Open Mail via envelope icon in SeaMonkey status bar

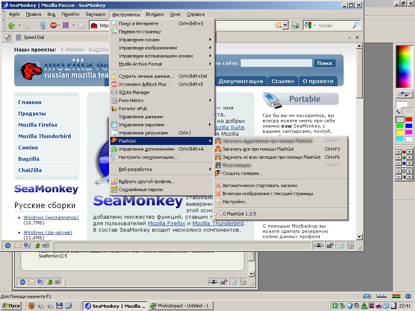click(18, 246)
